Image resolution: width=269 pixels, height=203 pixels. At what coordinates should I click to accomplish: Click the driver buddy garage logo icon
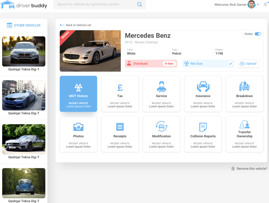point(7,4)
